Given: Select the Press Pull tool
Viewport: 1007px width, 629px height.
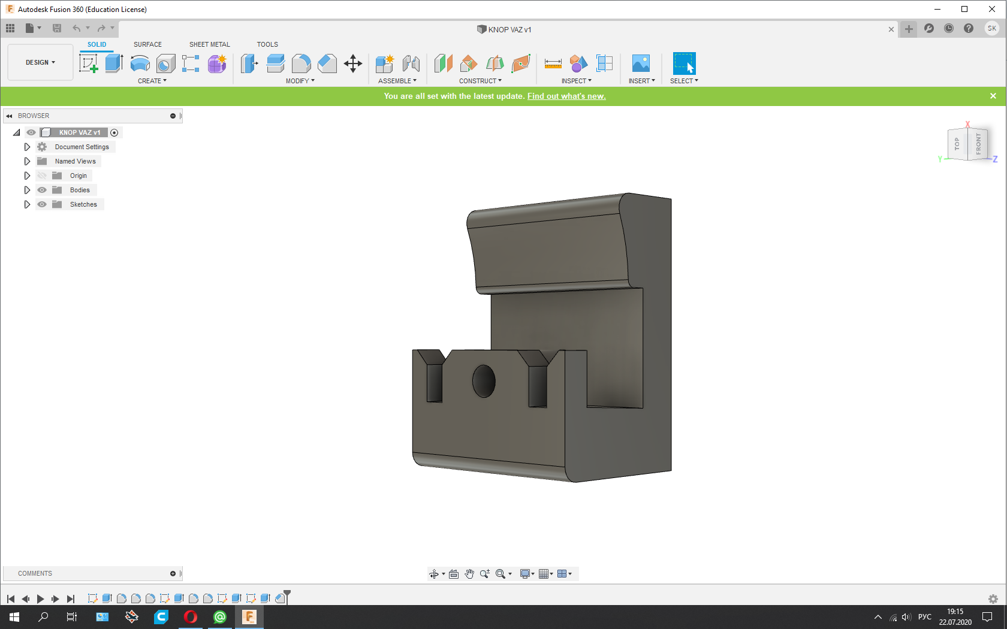Looking at the screenshot, I should [249, 63].
